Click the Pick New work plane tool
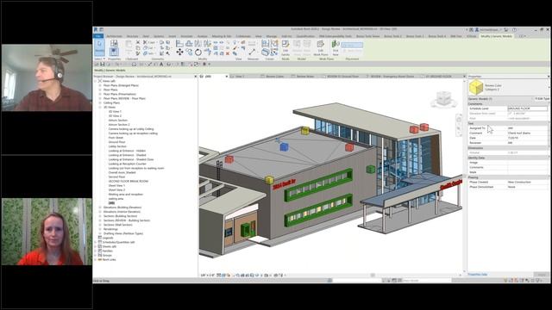 [x=336, y=47]
